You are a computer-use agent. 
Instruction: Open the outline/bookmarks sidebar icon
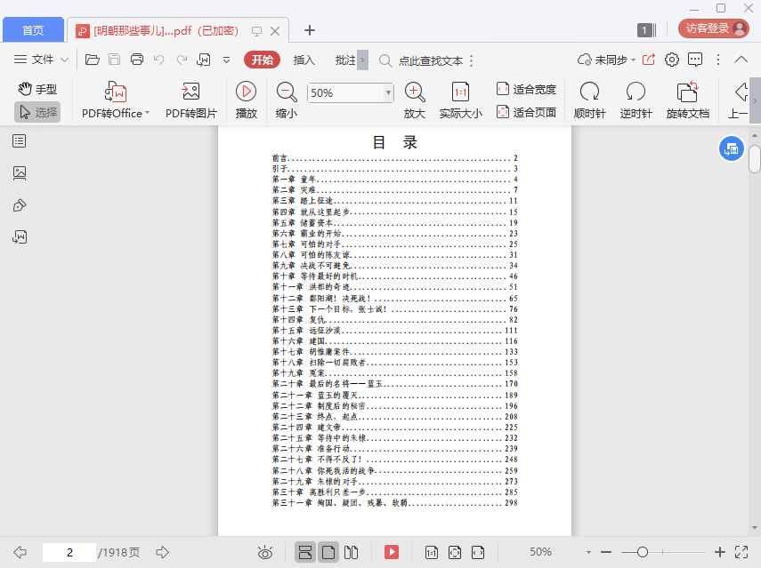tap(20, 141)
